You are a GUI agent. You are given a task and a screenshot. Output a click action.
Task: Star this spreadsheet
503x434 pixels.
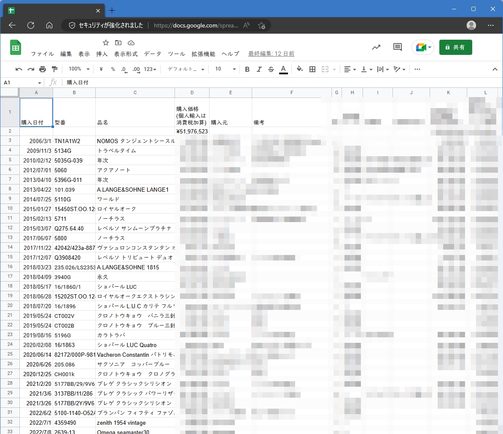coord(105,43)
